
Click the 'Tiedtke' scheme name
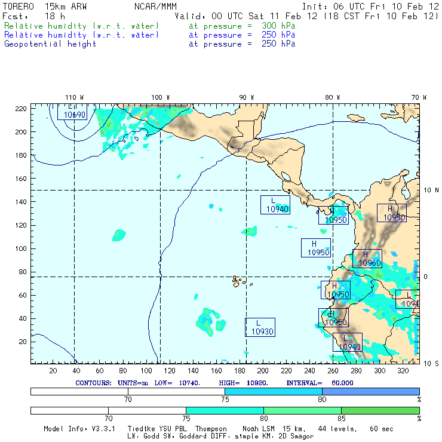(x=142, y=429)
